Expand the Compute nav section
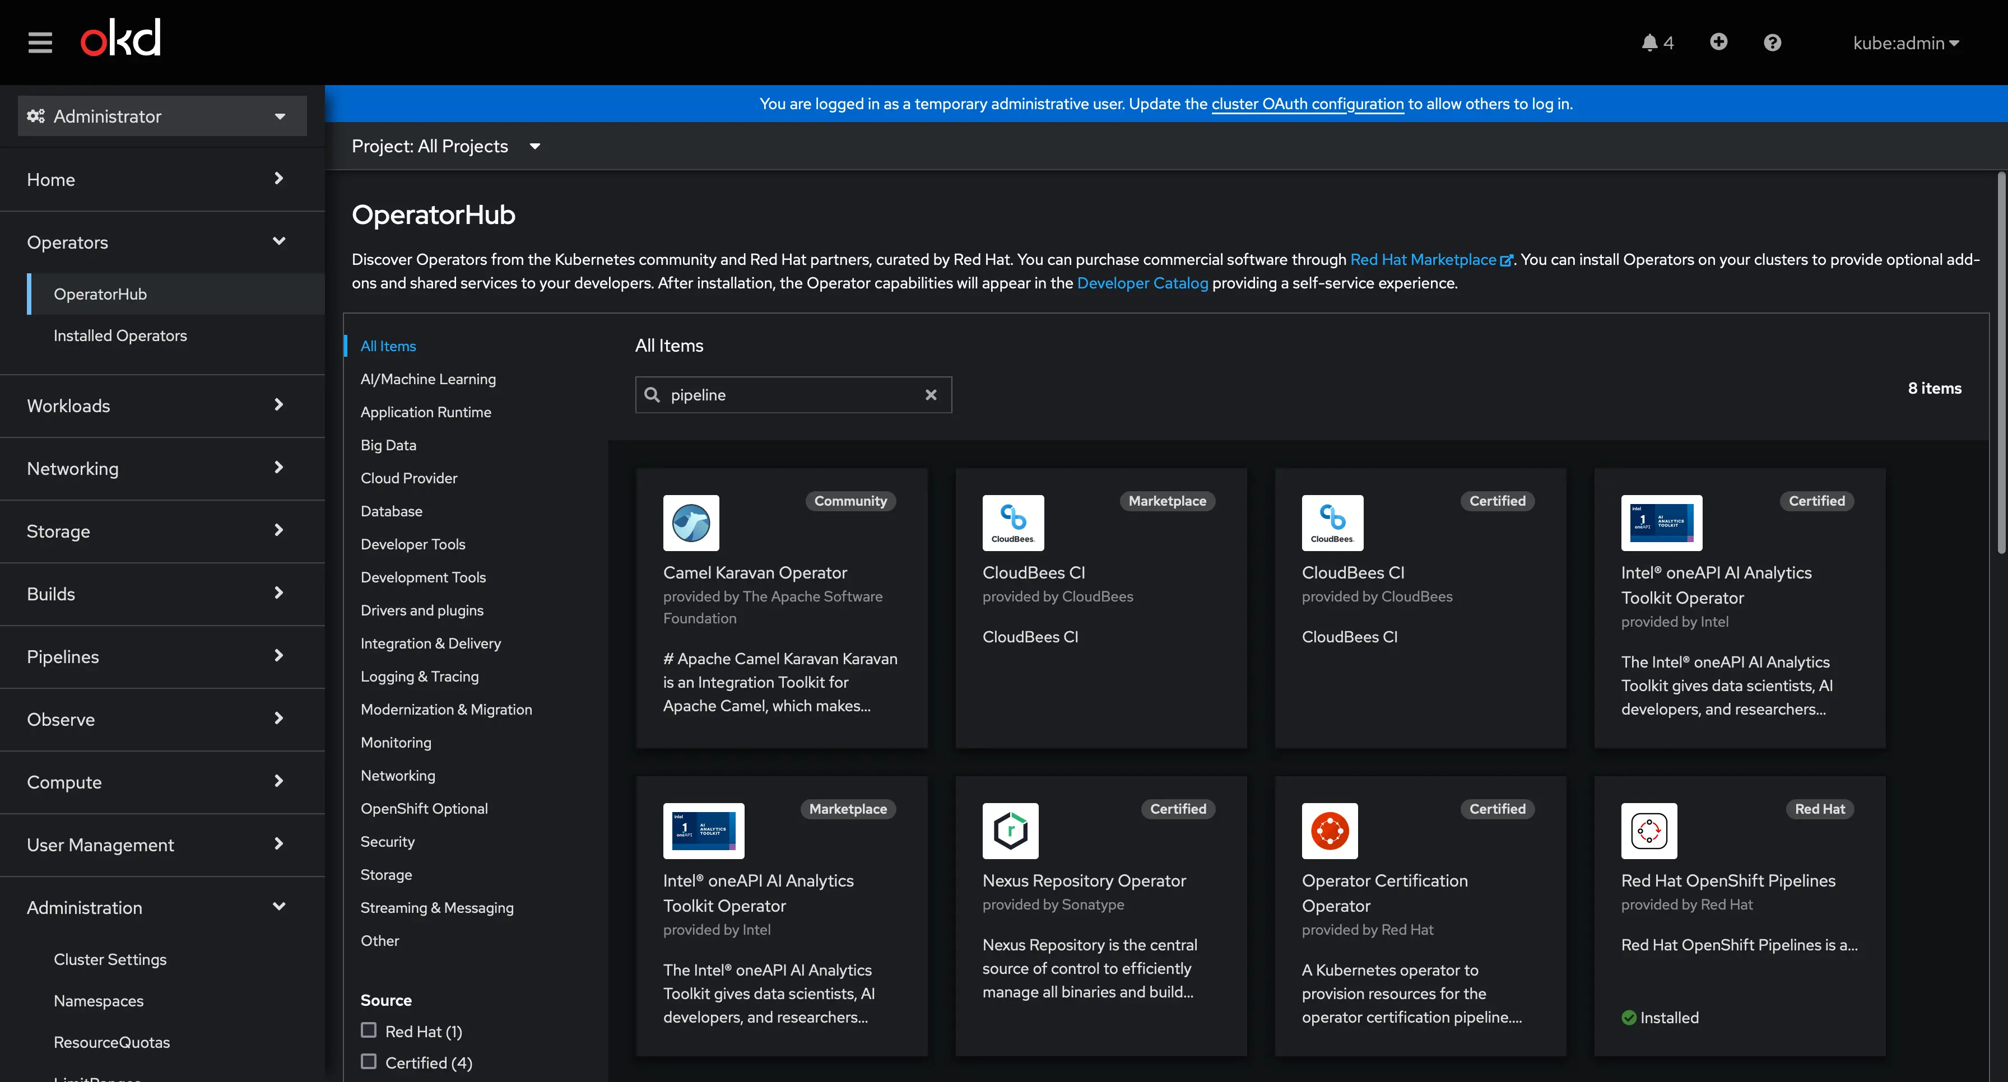 point(162,782)
